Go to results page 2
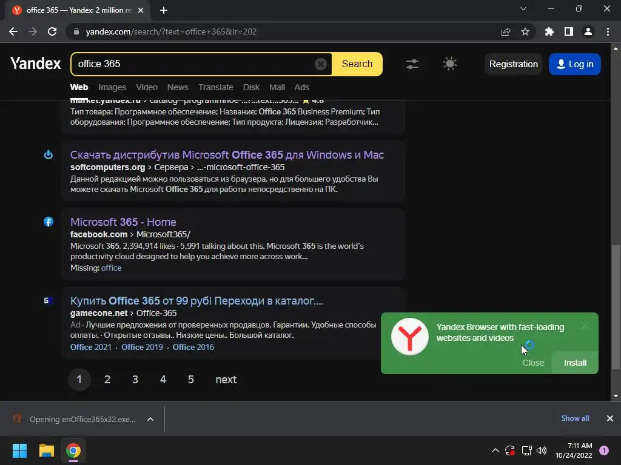The width and height of the screenshot is (621, 465). pyautogui.click(x=107, y=380)
